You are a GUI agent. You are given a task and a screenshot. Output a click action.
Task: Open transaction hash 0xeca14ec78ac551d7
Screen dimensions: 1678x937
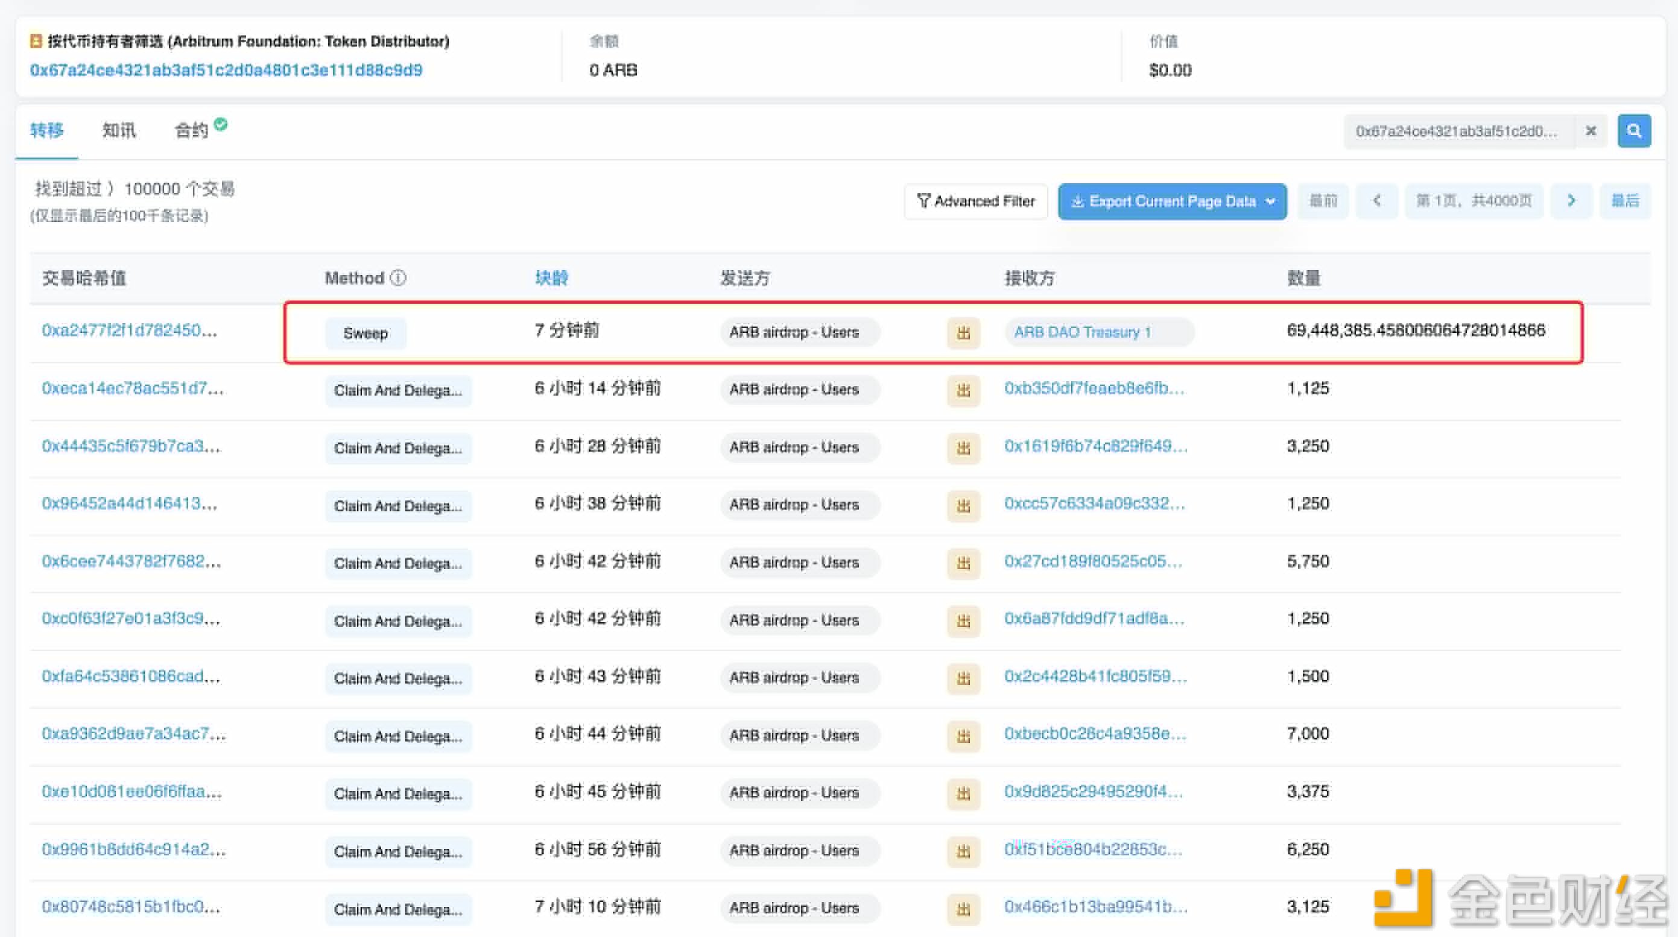point(132,388)
